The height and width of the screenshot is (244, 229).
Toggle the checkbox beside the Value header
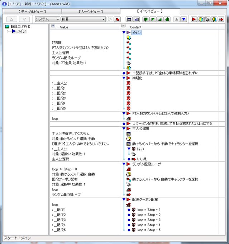point(53,26)
